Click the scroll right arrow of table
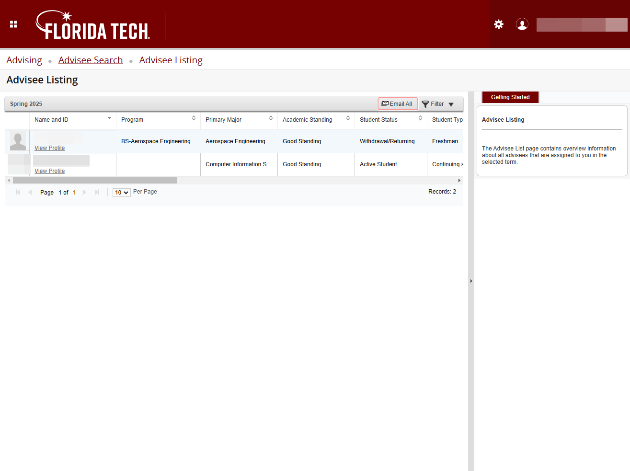630x471 pixels. (459, 181)
